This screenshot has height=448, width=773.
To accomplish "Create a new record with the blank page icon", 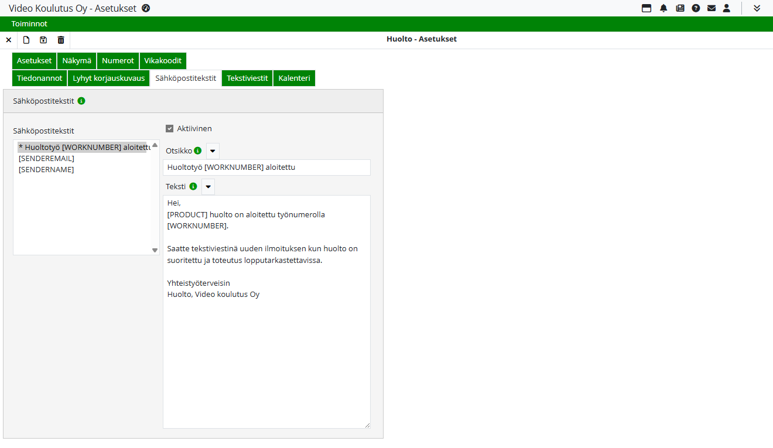I will [x=26, y=40].
